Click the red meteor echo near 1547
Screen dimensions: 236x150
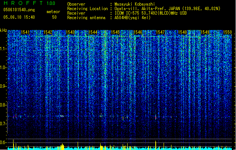coord(156,117)
